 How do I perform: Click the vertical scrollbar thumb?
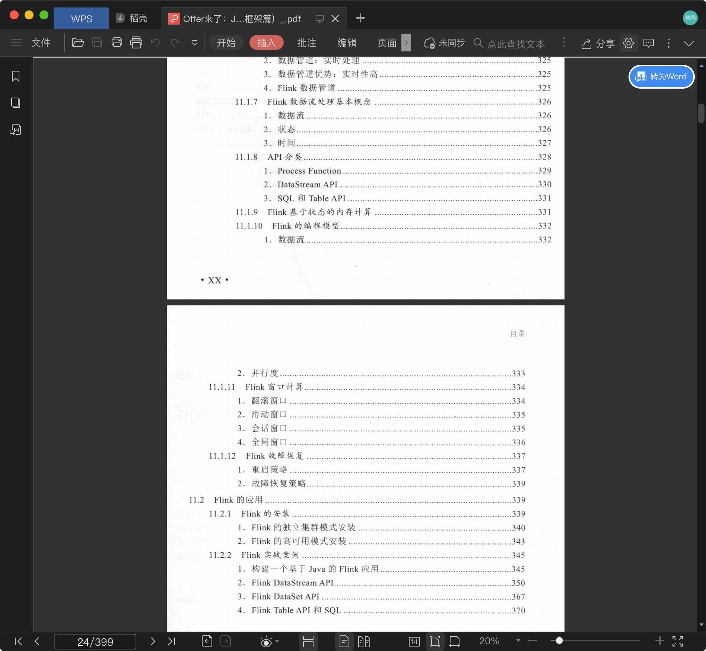(701, 114)
